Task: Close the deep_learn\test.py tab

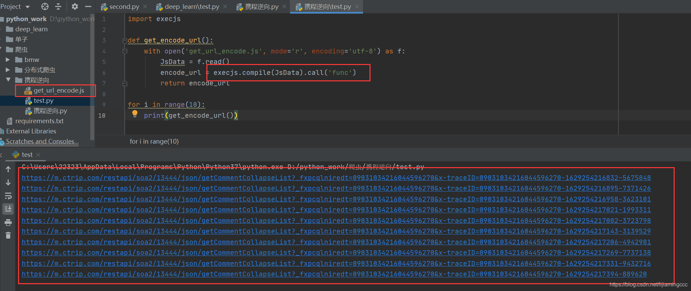Action: coord(225,6)
